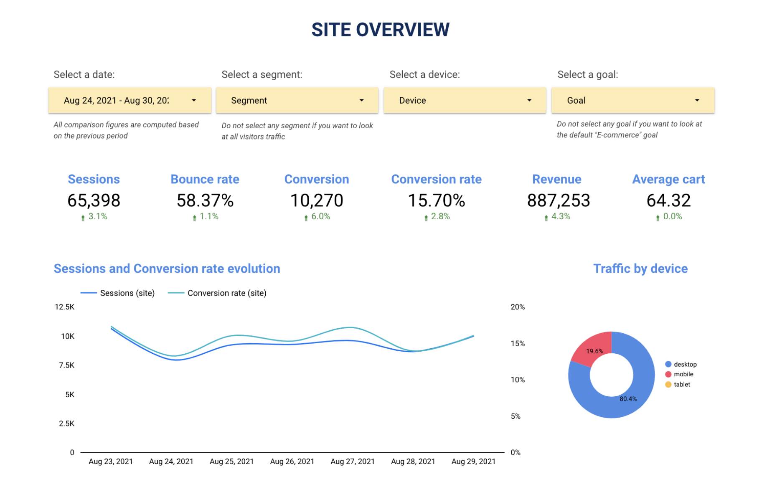
Task: Click the Conversion rate value 15.70%
Action: (x=436, y=200)
